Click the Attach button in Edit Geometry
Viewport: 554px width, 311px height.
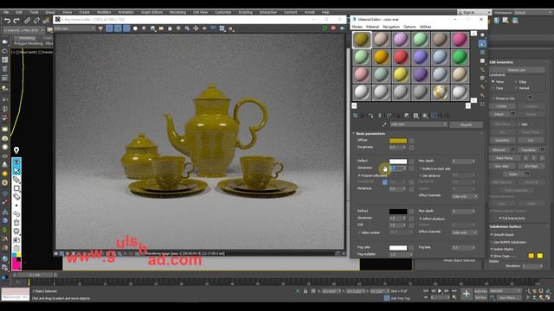[499, 114]
